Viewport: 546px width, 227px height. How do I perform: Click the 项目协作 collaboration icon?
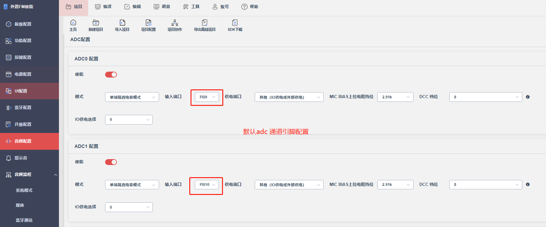(175, 25)
